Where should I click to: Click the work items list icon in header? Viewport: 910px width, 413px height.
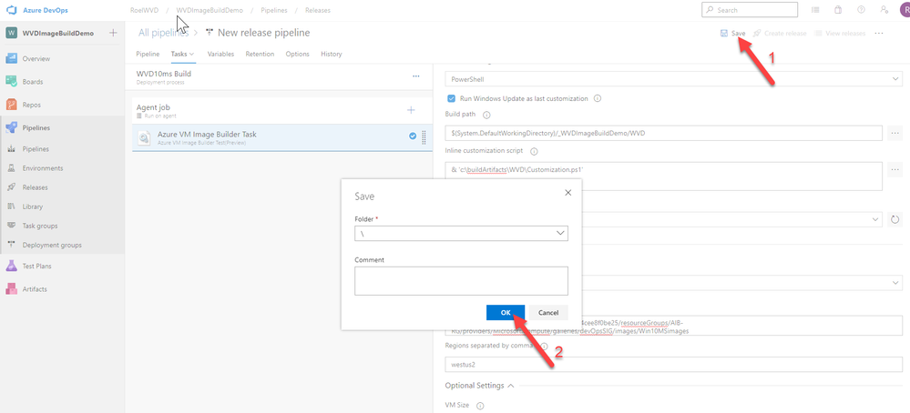click(x=815, y=10)
